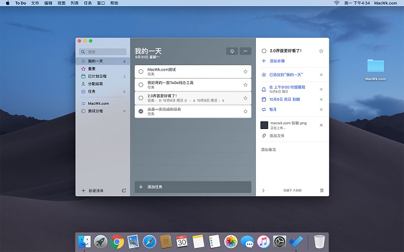The width and height of the screenshot is (404, 252).
Task: Open the Apple menu
Action: pyautogui.click(x=7, y=3)
